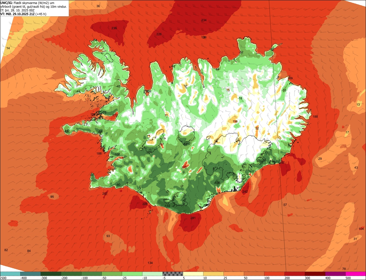Click the flux value -18 in the northeast
Viewport: 366px width, 280px height.
[240, 98]
